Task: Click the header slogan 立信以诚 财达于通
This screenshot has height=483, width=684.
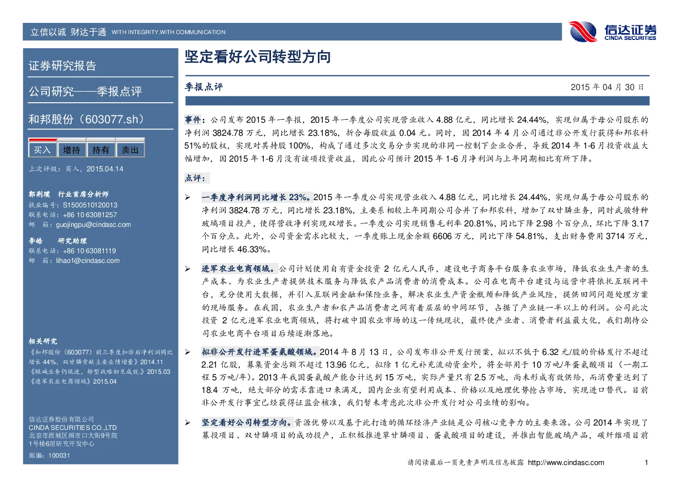Action: (68, 32)
